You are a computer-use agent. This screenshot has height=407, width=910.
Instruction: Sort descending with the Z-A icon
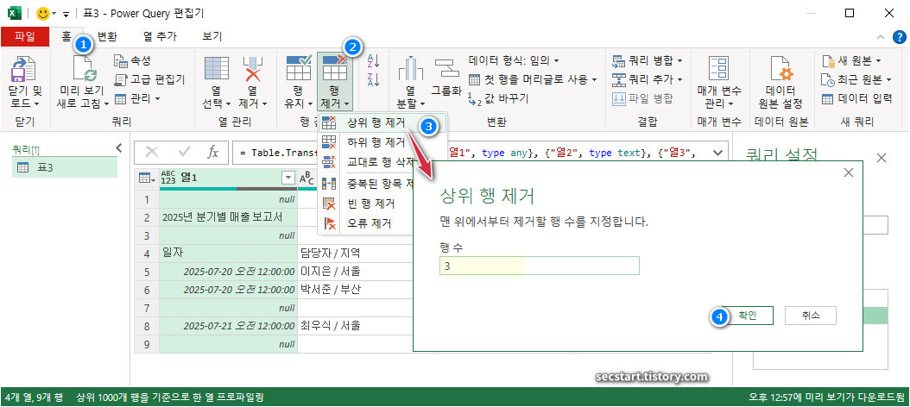click(373, 79)
